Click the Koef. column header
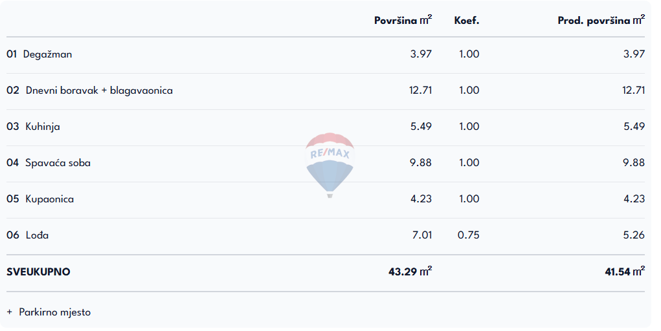This screenshot has height=331, width=661. [x=467, y=21]
